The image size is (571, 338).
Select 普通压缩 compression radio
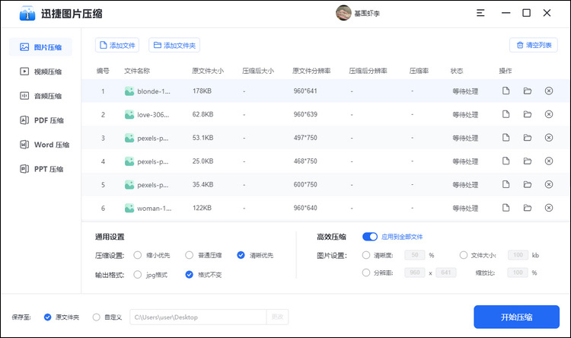click(x=189, y=255)
